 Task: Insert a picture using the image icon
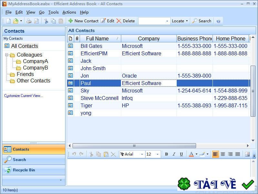[x=247, y=154]
